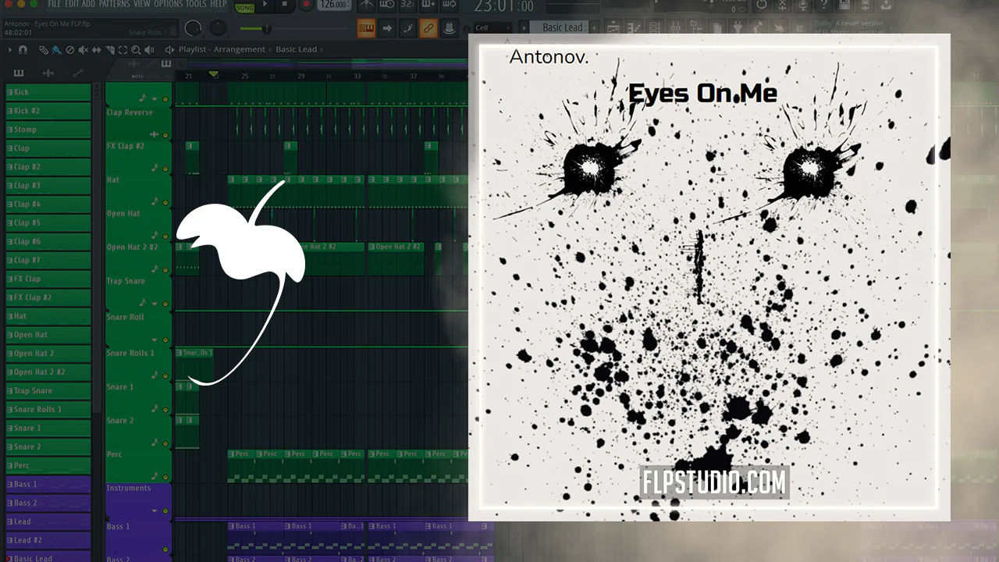Select the Select tool in playlist toolbar
Image resolution: width=999 pixels, height=562 pixels.
[123, 49]
